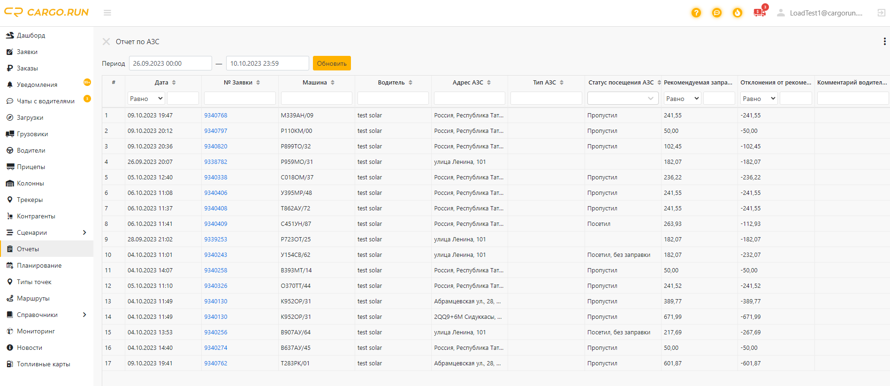The image size is (890, 386).
Task: Expand the Сценарии sidebar submenu
Action: pos(84,232)
